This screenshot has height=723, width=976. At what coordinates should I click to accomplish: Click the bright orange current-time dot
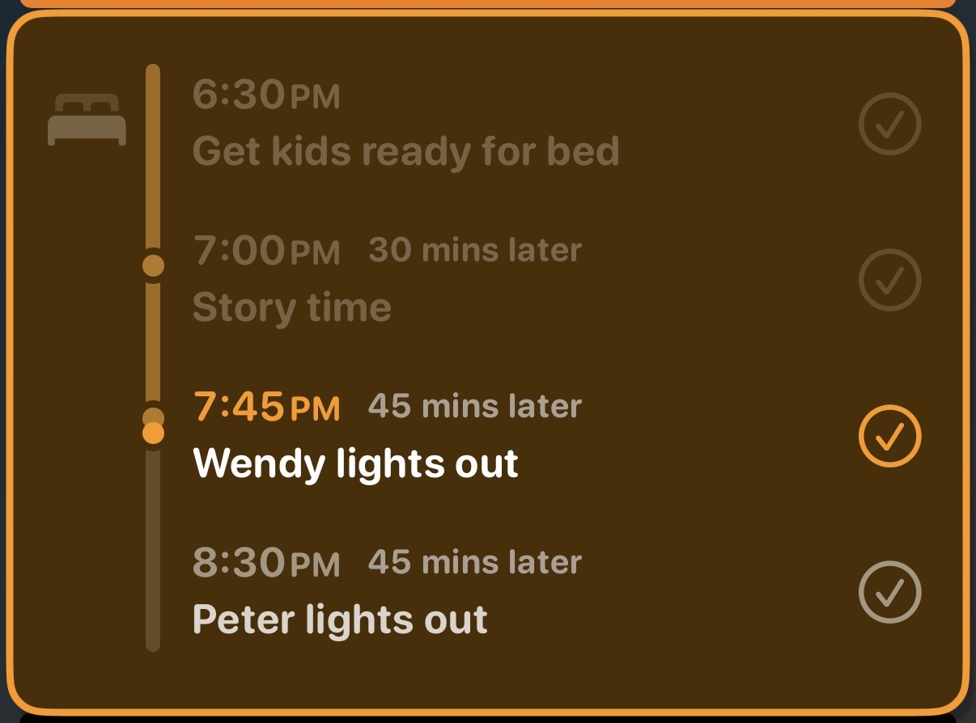click(x=153, y=433)
